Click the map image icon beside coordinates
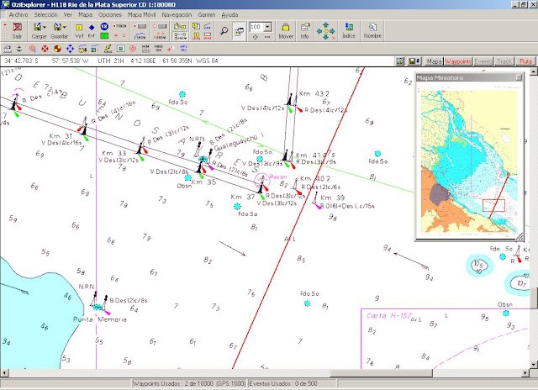The width and height of the screenshot is (538, 390). click(400, 61)
